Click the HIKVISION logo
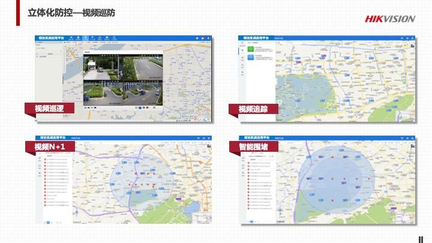 pos(390,19)
